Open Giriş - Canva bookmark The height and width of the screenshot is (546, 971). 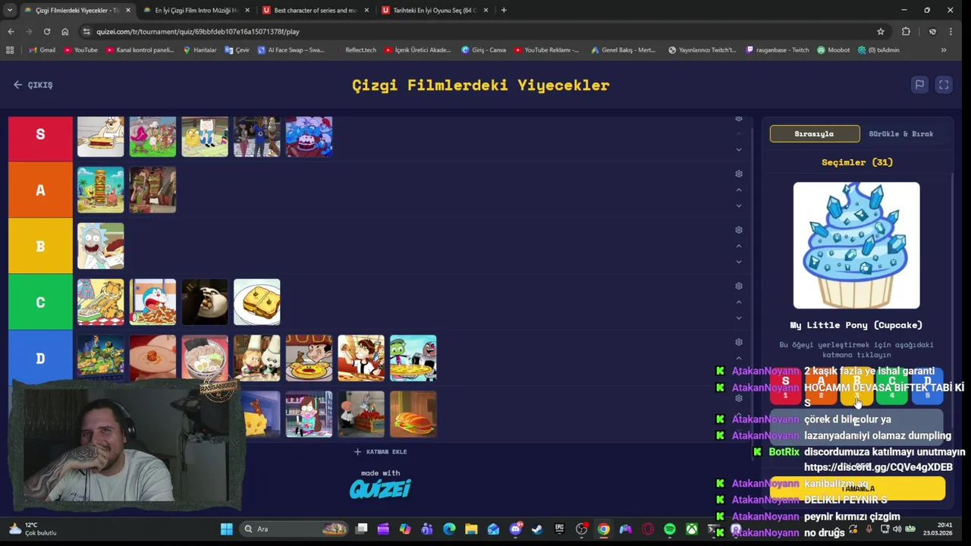tap(484, 50)
